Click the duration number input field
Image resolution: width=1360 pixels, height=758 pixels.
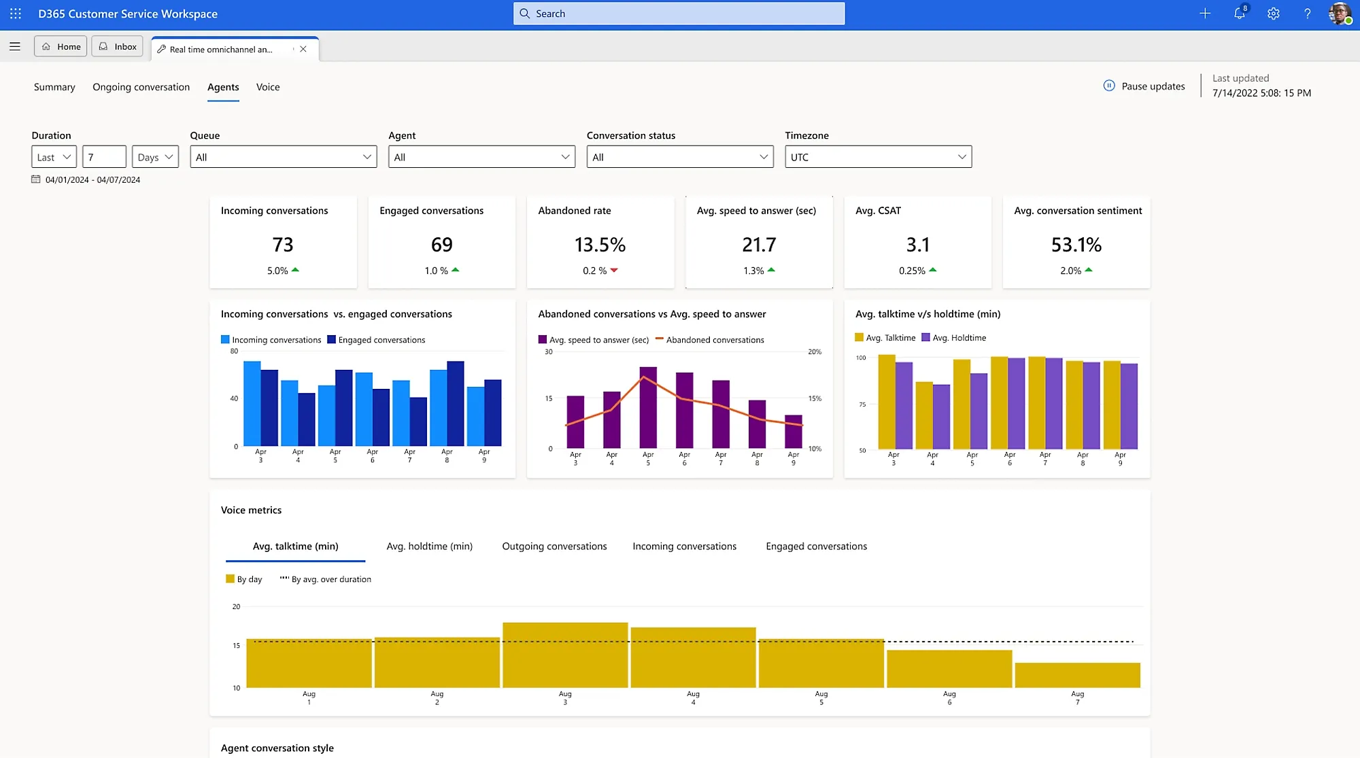104,157
